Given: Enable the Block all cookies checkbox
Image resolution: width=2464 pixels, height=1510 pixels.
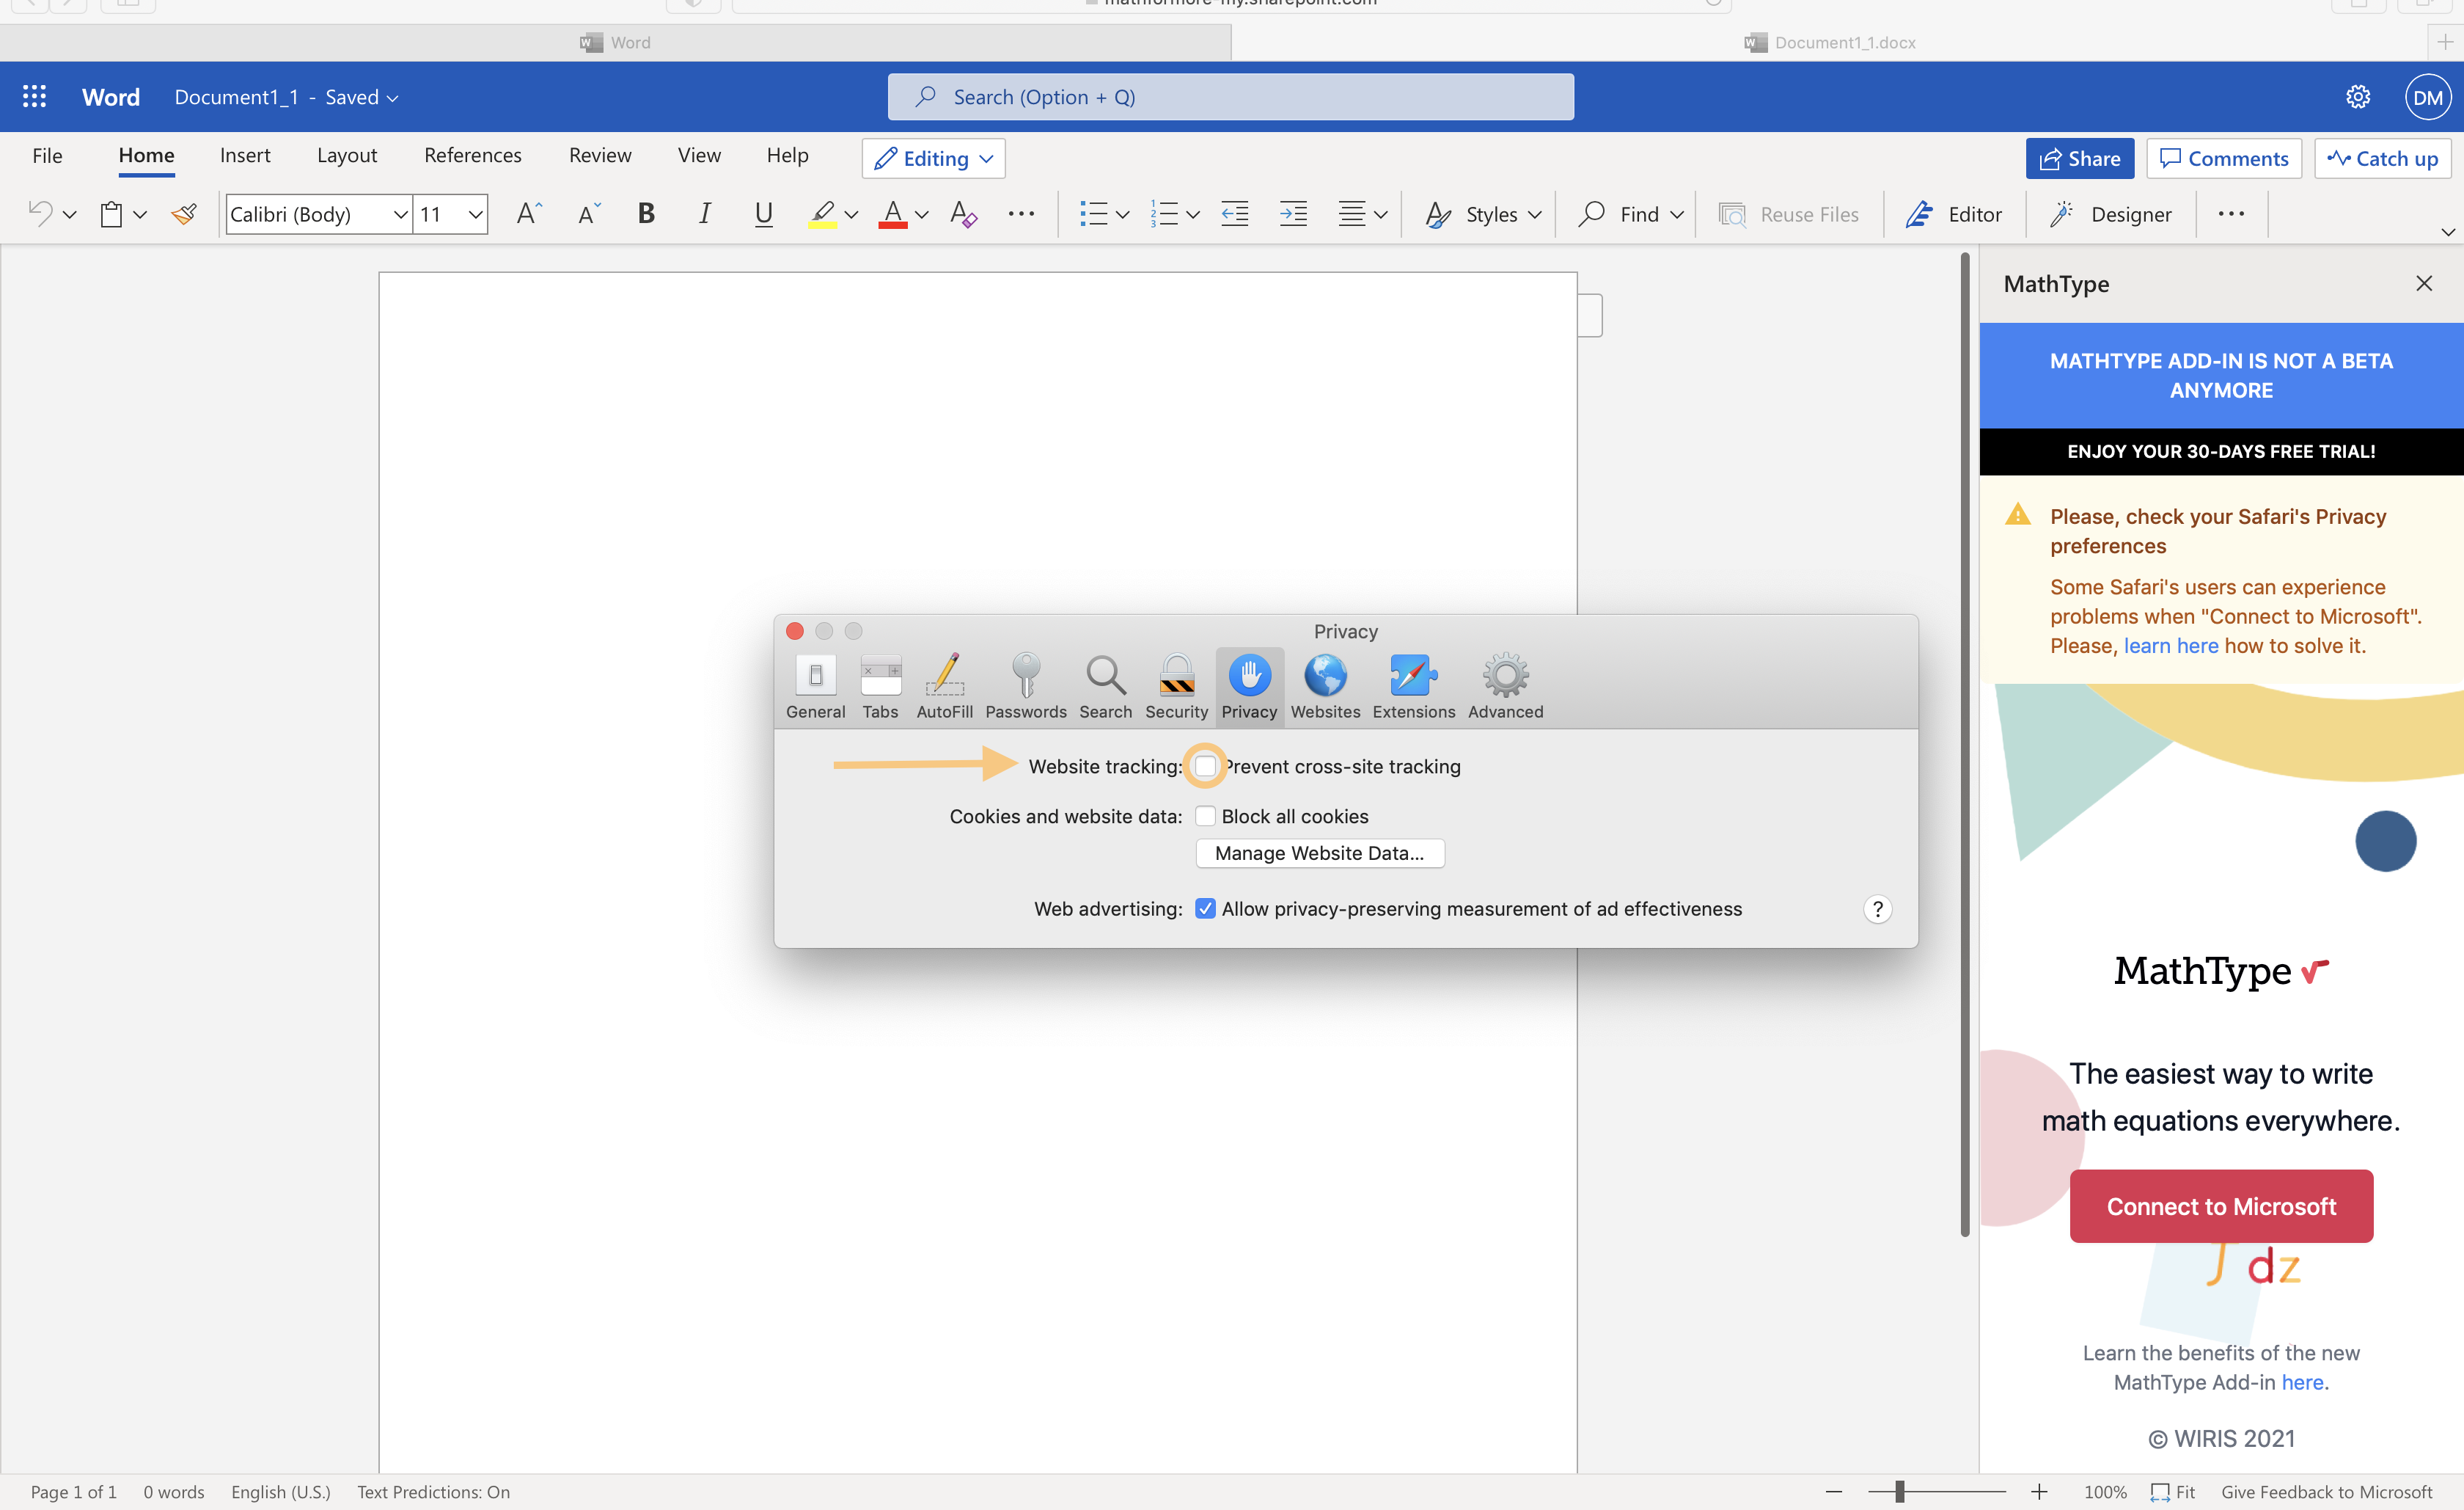Looking at the screenshot, I should (x=1205, y=817).
